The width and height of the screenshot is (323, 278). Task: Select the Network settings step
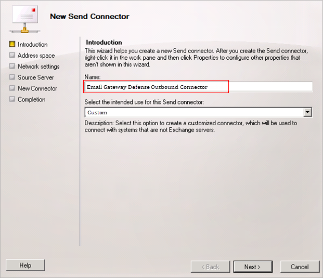[x=38, y=67]
